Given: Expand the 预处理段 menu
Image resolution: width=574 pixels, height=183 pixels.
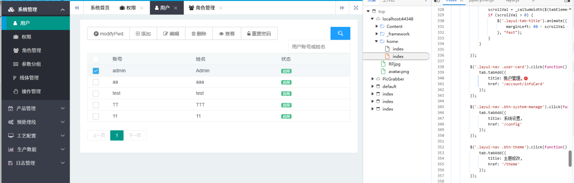Looking at the screenshot, I should tap(36, 122).
